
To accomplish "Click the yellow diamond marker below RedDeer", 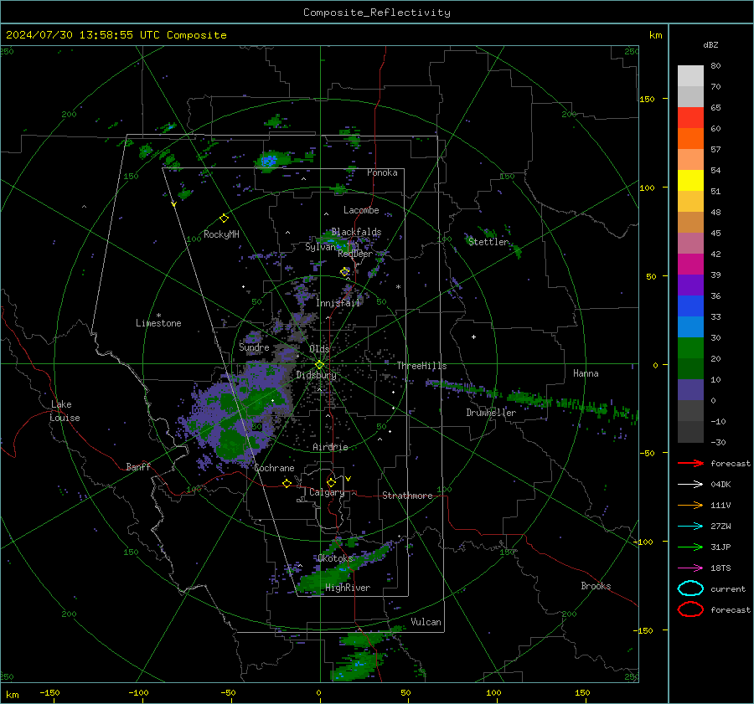I will [x=345, y=272].
